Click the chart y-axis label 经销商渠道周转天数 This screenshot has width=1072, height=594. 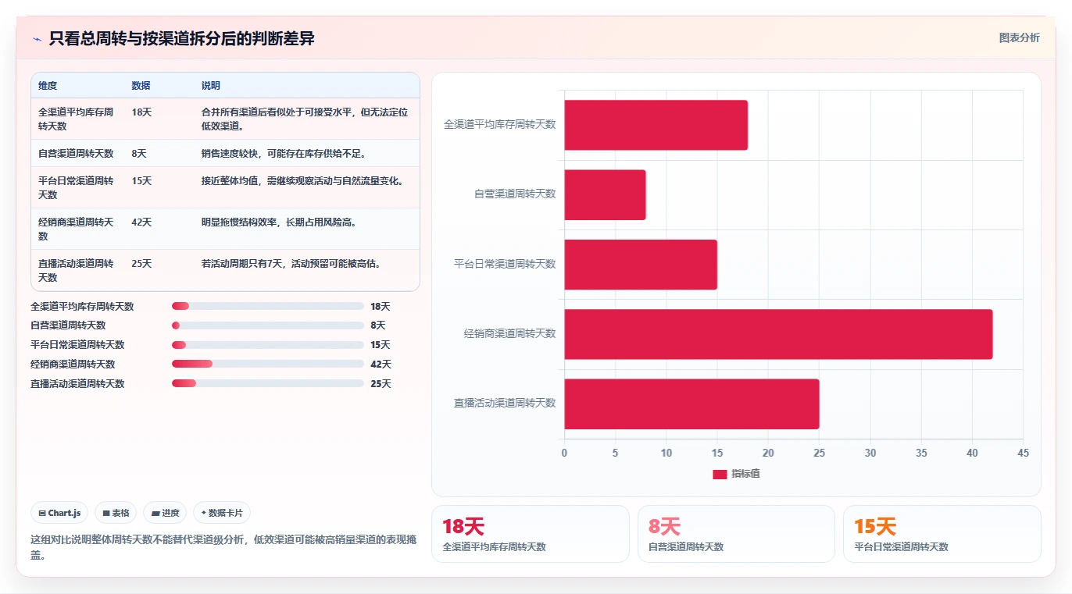point(509,334)
